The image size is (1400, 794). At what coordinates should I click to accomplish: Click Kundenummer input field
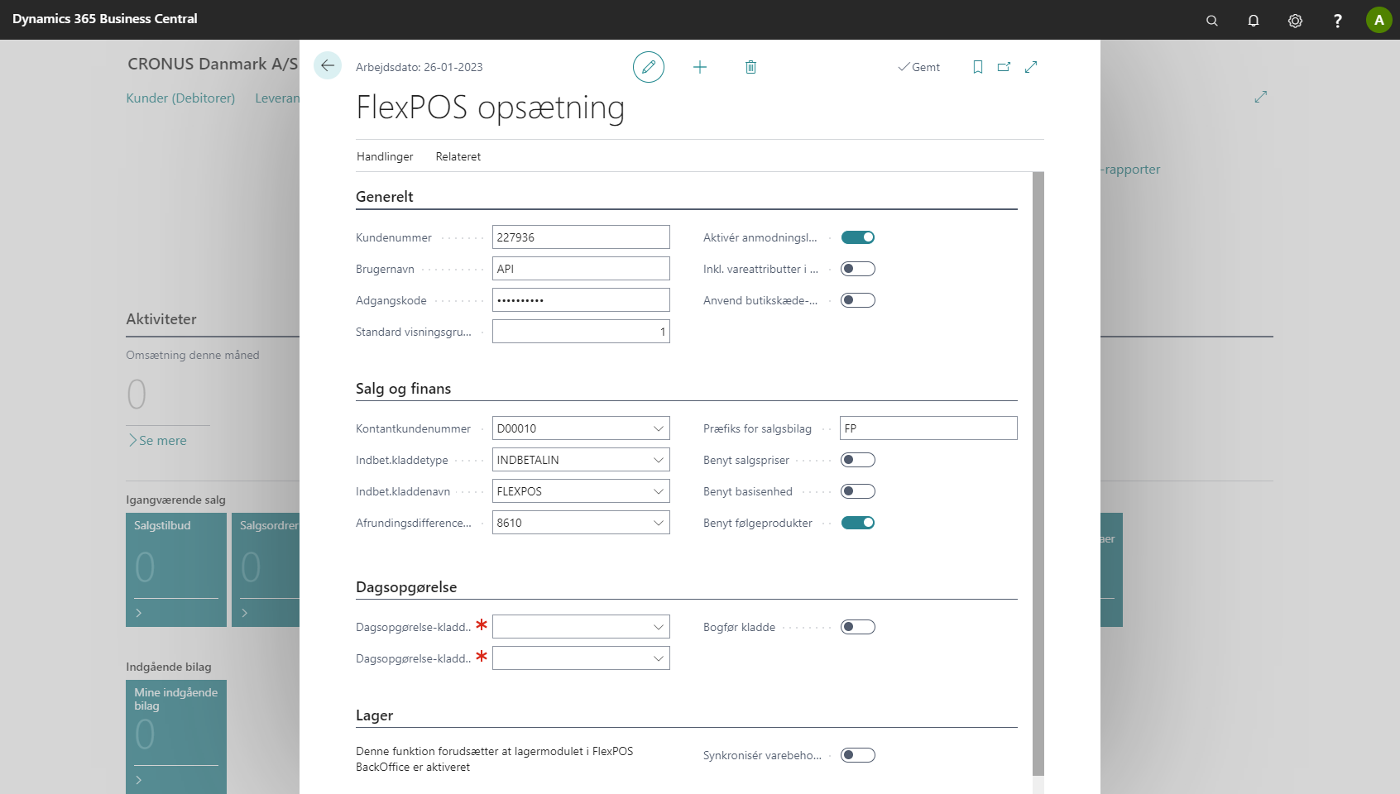(581, 237)
